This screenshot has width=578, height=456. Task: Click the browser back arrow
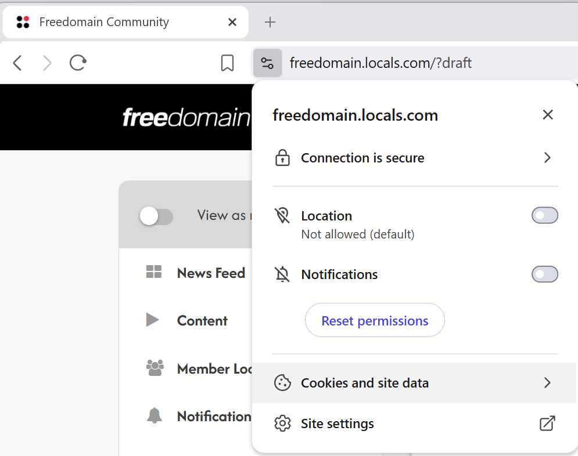pos(17,63)
